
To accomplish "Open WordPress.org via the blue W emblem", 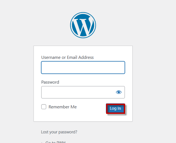I will 83,25.
